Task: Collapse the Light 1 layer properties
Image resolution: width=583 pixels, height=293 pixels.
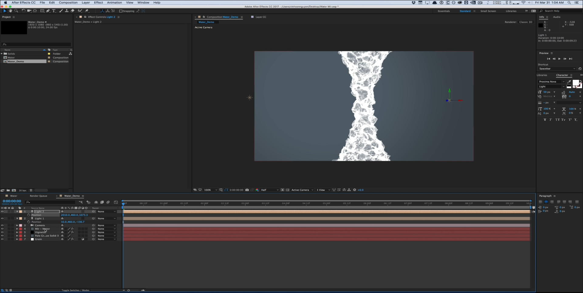Action: click(x=17, y=218)
